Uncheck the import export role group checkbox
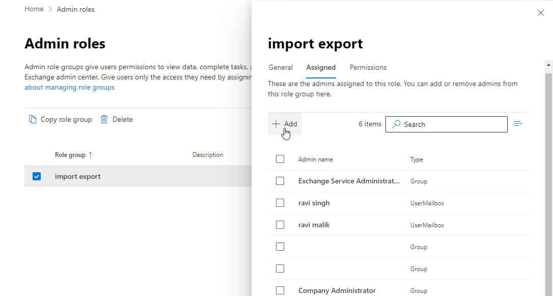The width and height of the screenshot is (553, 296). point(37,176)
